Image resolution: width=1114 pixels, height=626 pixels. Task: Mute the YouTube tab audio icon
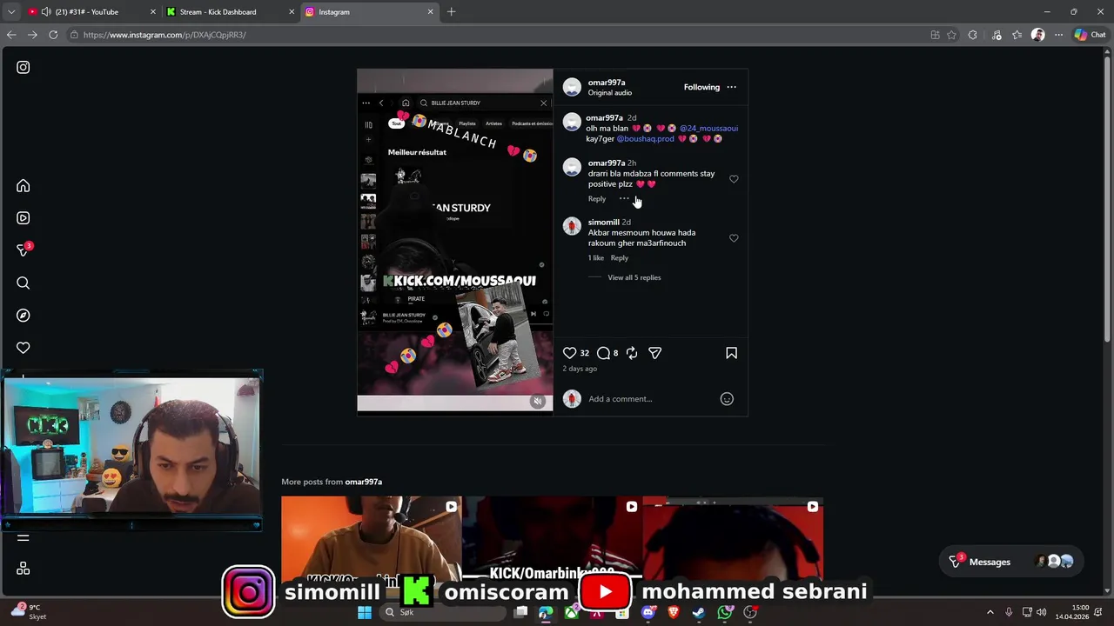coord(46,12)
